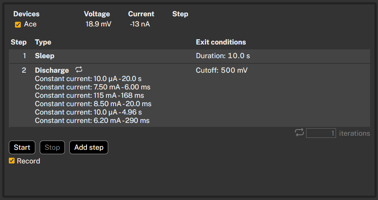The width and height of the screenshot is (378, 200).
Task: Click the -13 nA current reading
Action: point(140,24)
